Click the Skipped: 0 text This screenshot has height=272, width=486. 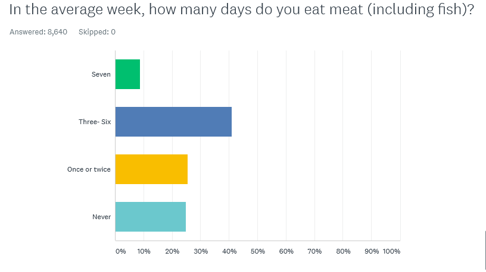pos(97,32)
